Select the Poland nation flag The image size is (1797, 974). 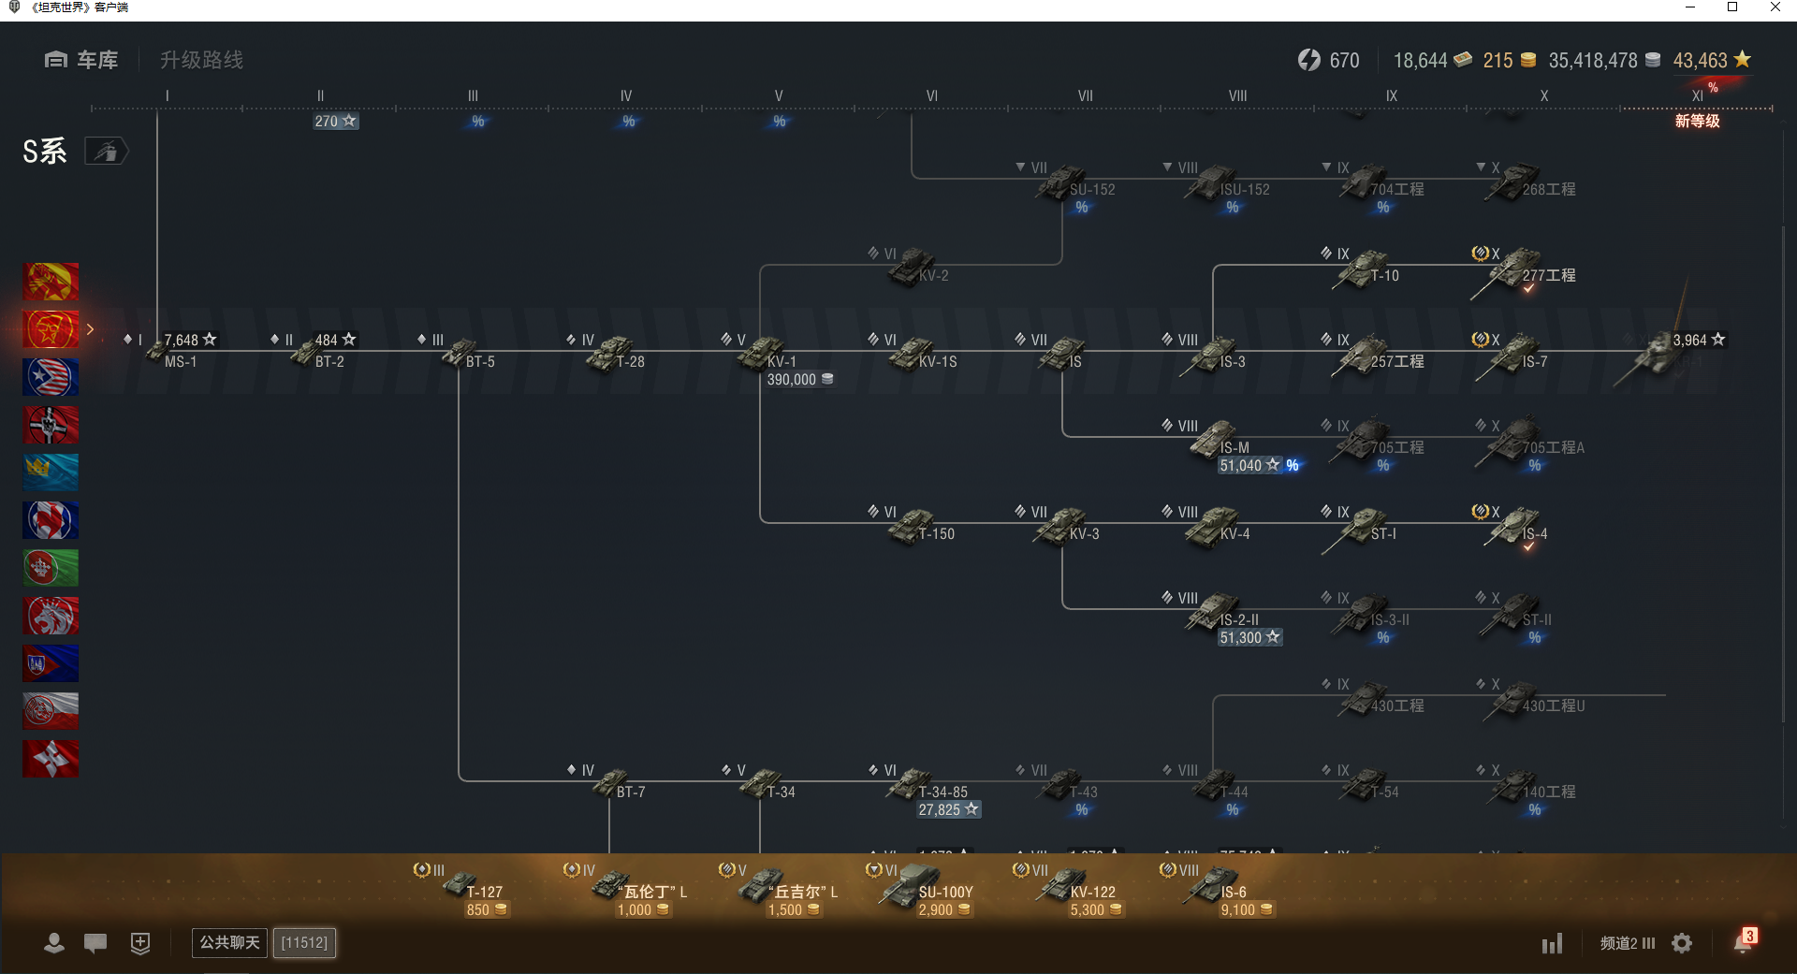tap(51, 711)
